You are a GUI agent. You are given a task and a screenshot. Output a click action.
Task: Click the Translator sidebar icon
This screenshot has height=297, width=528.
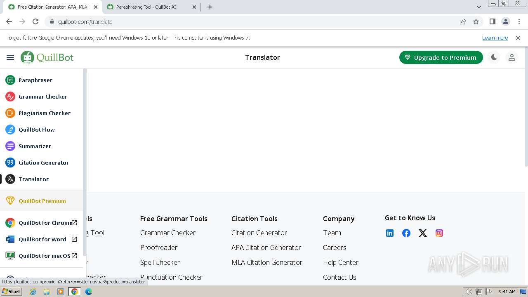pos(10,179)
